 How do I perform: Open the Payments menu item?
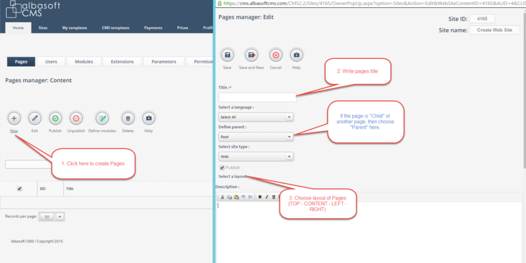pos(153,28)
